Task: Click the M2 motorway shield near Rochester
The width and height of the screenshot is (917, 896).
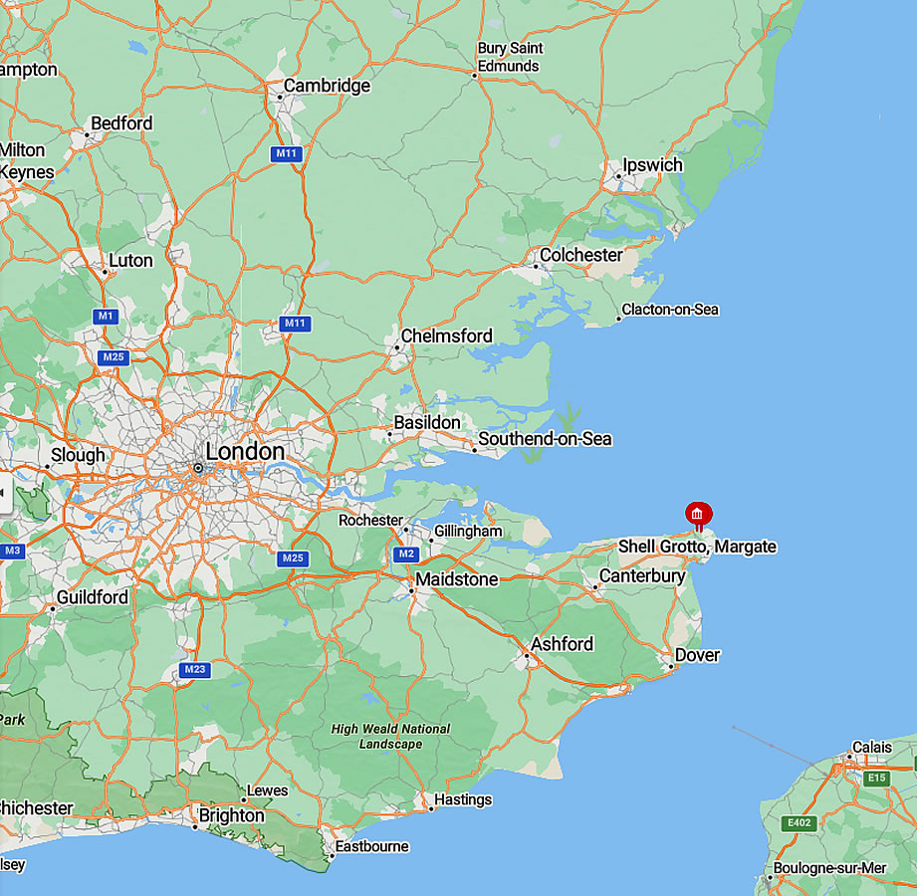Action: pyautogui.click(x=406, y=554)
